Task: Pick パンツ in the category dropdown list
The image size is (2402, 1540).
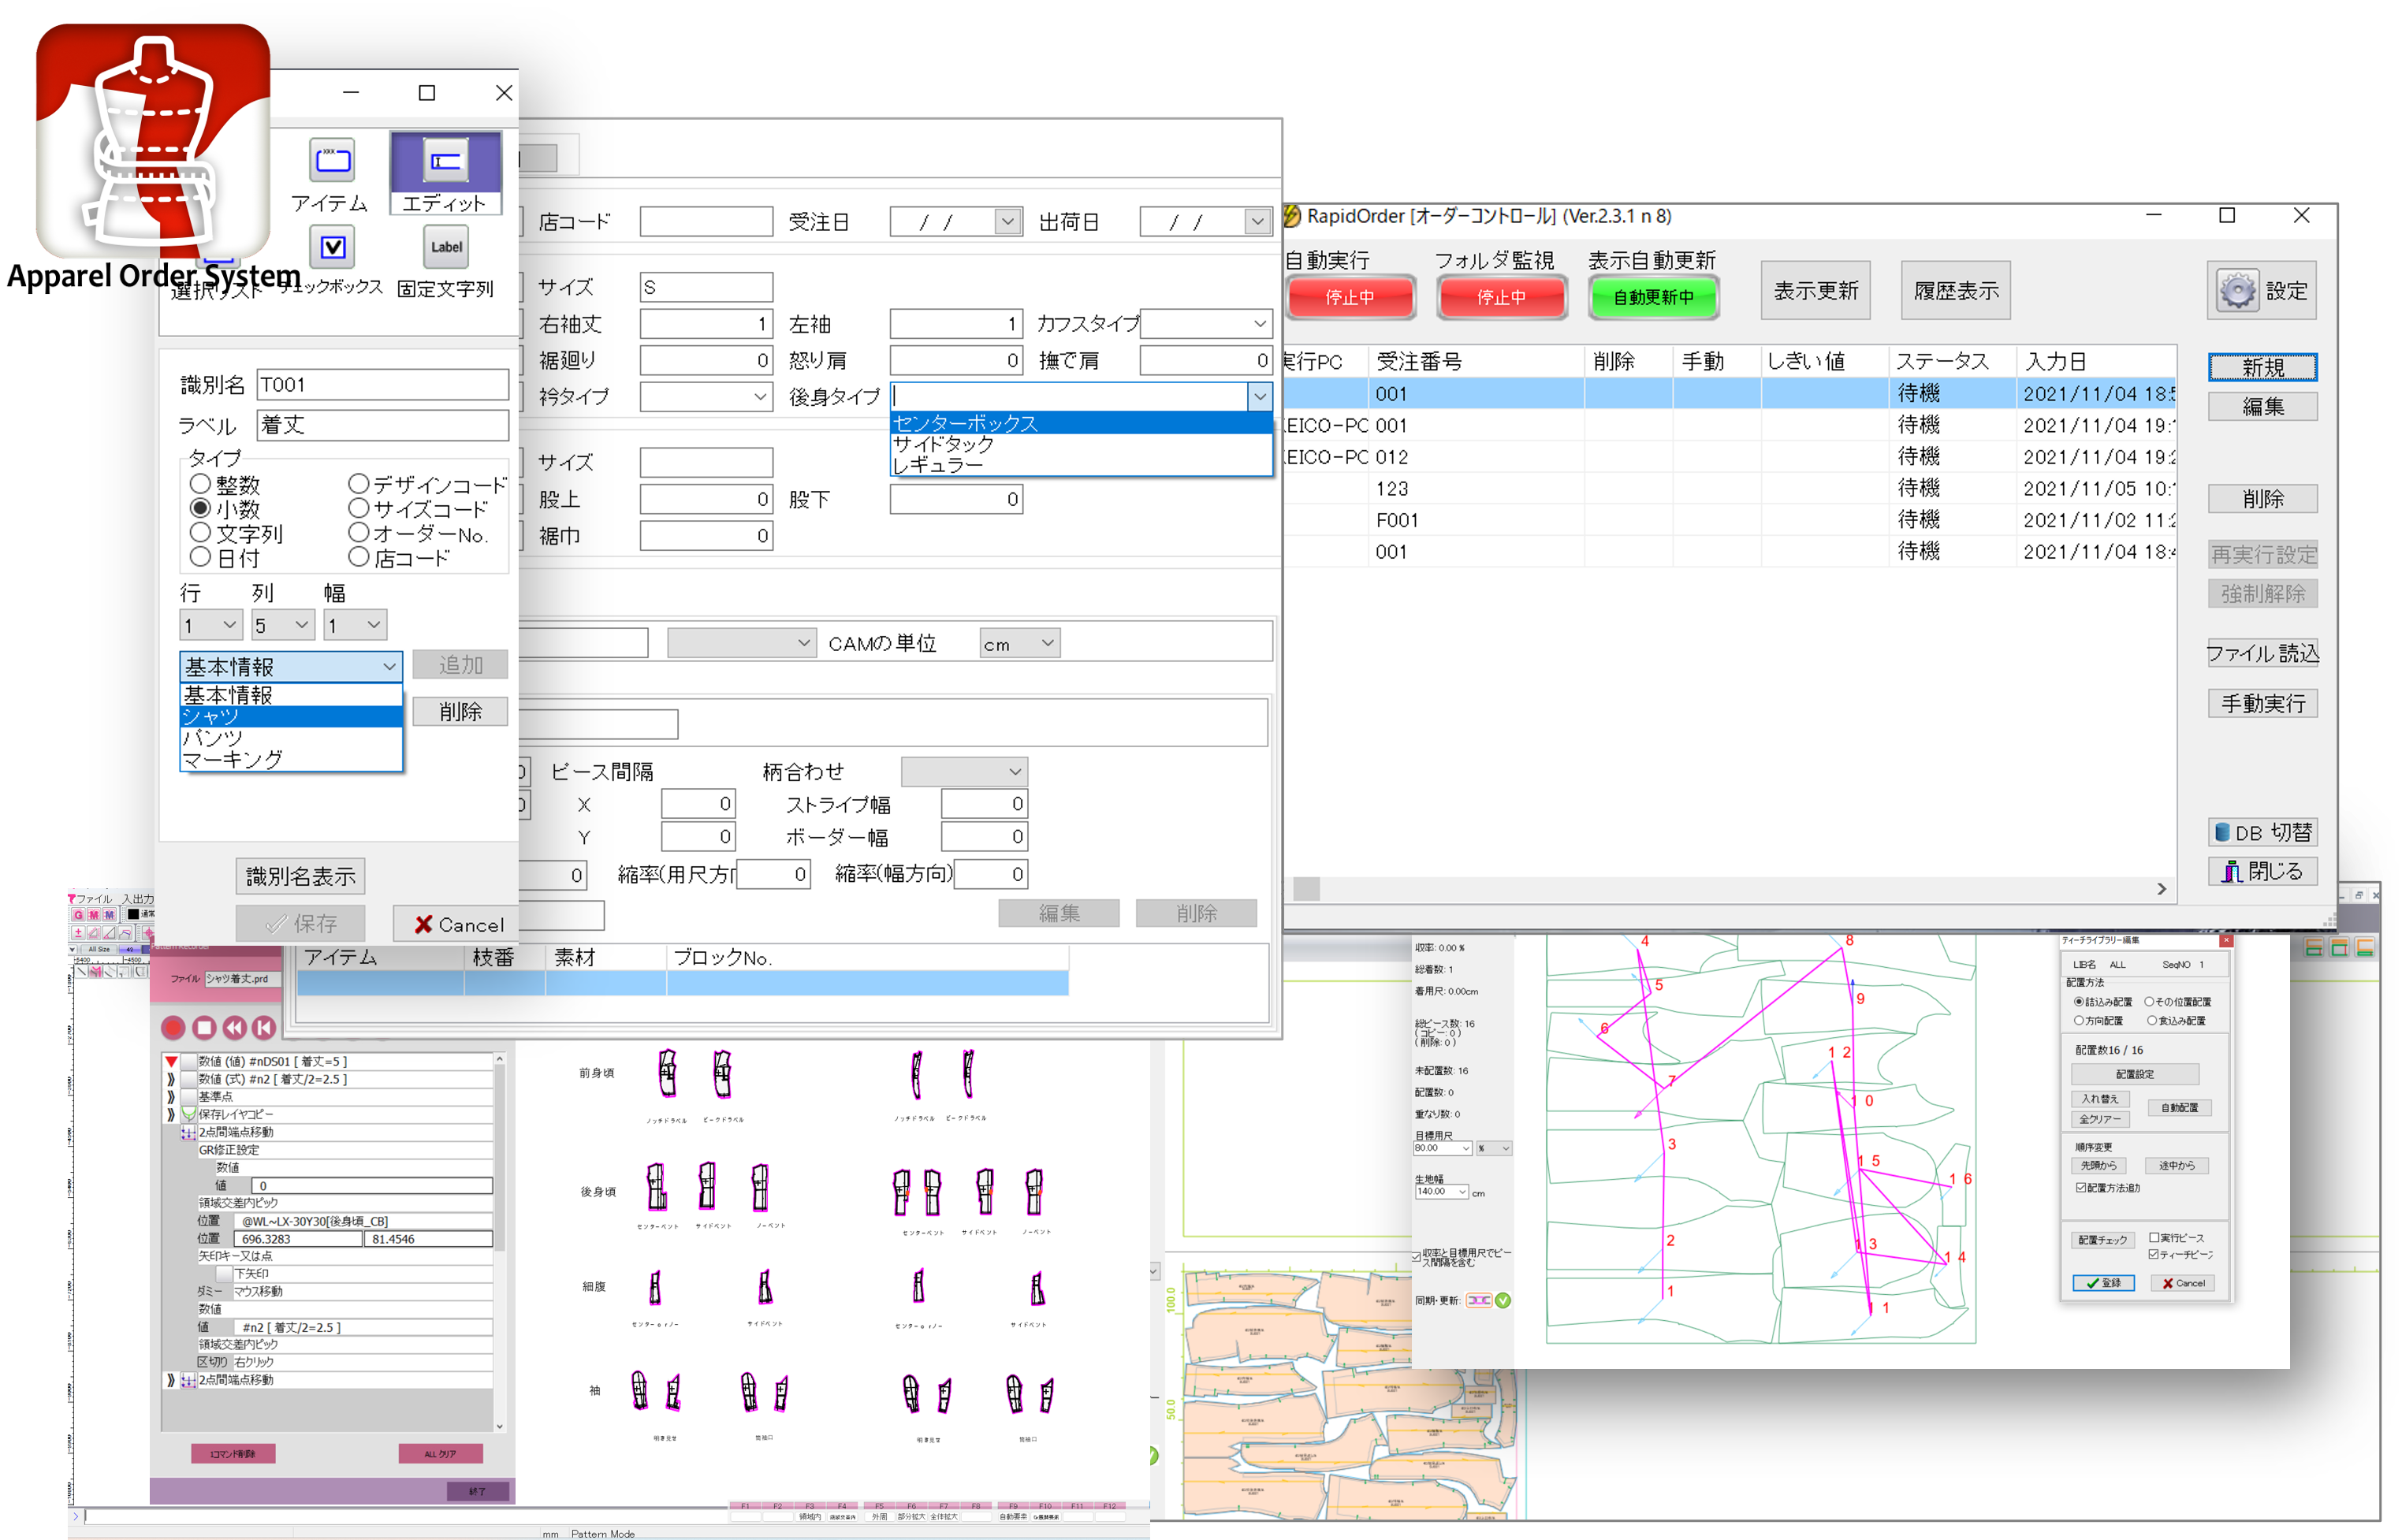Action: [291, 738]
